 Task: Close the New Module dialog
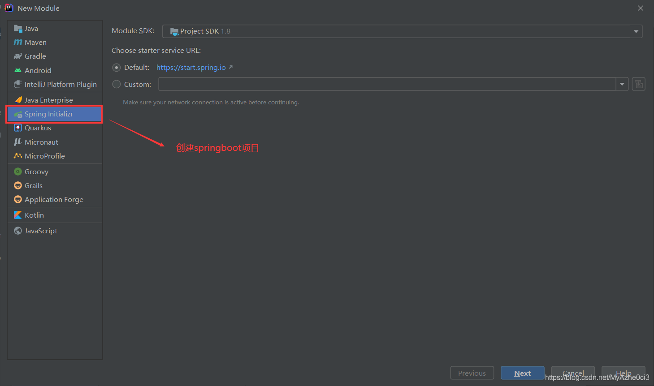(x=641, y=8)
